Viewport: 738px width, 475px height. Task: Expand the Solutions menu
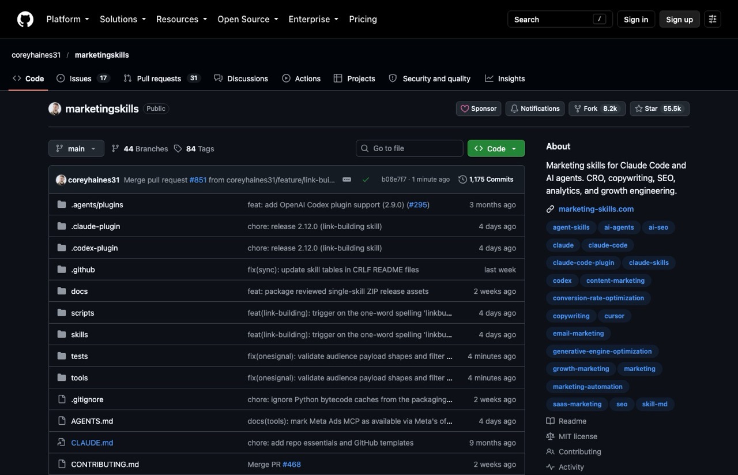[123, 19]
